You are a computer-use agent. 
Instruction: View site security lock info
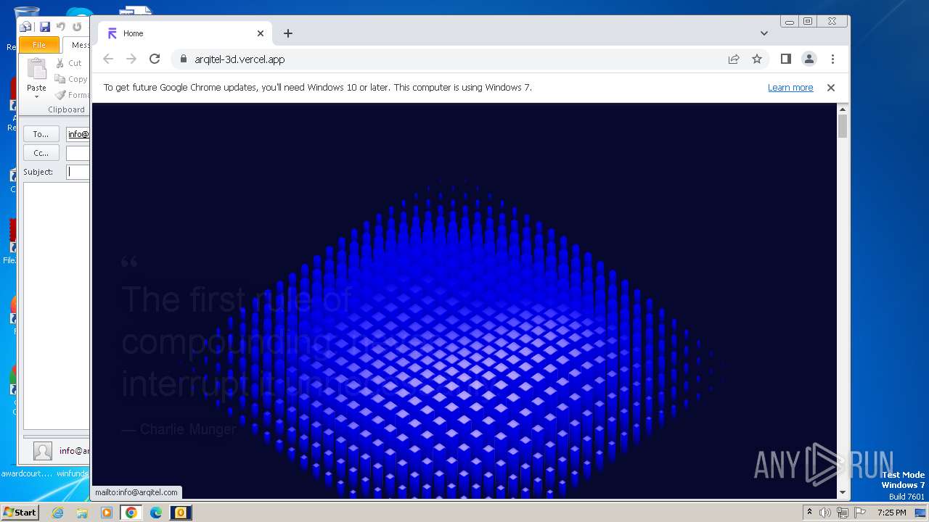tap(183, 59)
